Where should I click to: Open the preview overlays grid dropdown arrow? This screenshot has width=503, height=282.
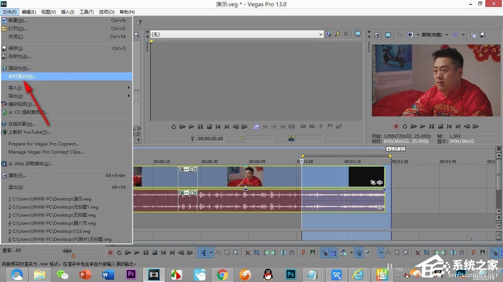click(x=463, y=35)
